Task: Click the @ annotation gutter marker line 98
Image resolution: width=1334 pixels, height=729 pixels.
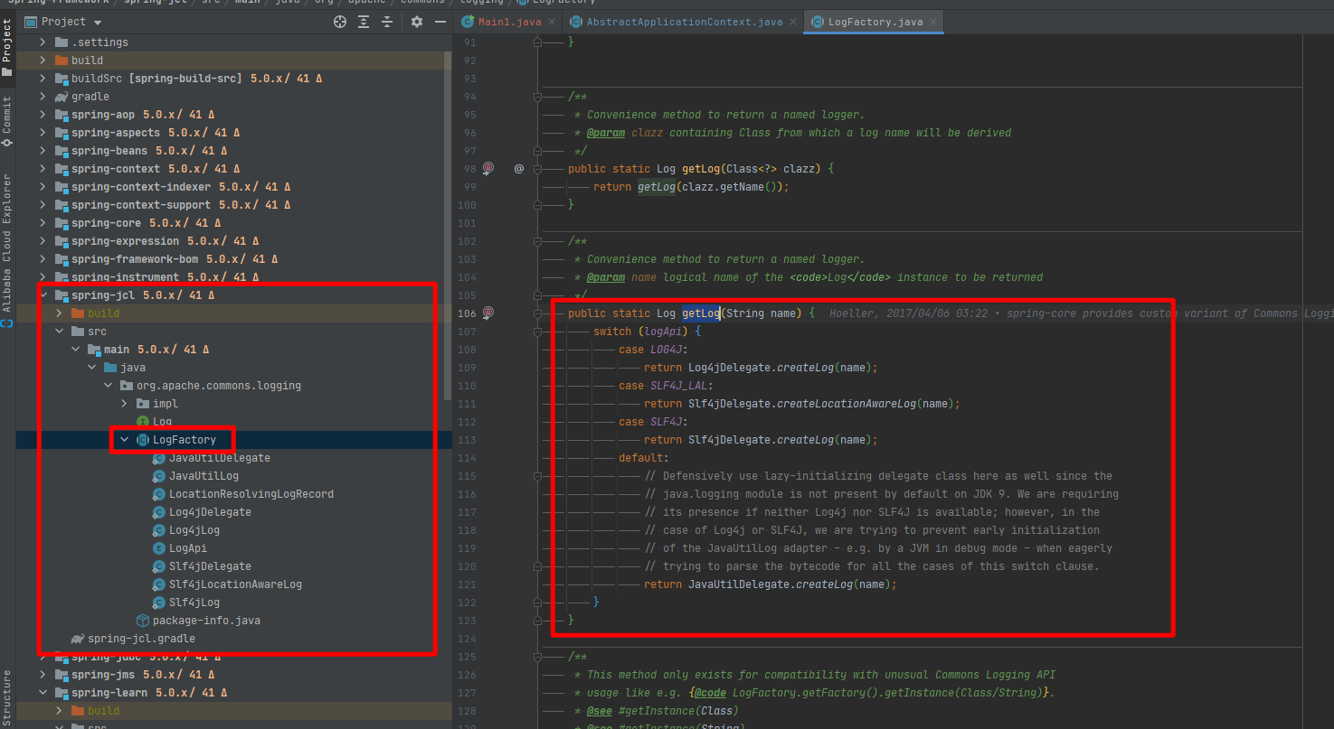Action: tap(519, 168)
